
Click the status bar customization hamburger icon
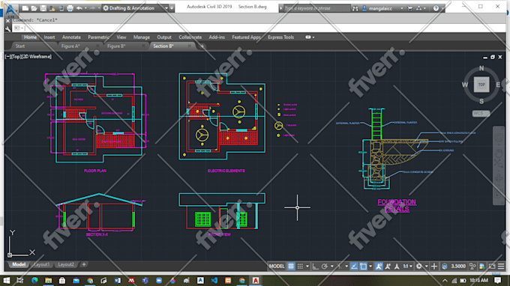pyautogui.click(x=501, y=267)
